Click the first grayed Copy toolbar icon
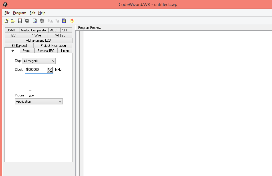 tap(50, 21)
